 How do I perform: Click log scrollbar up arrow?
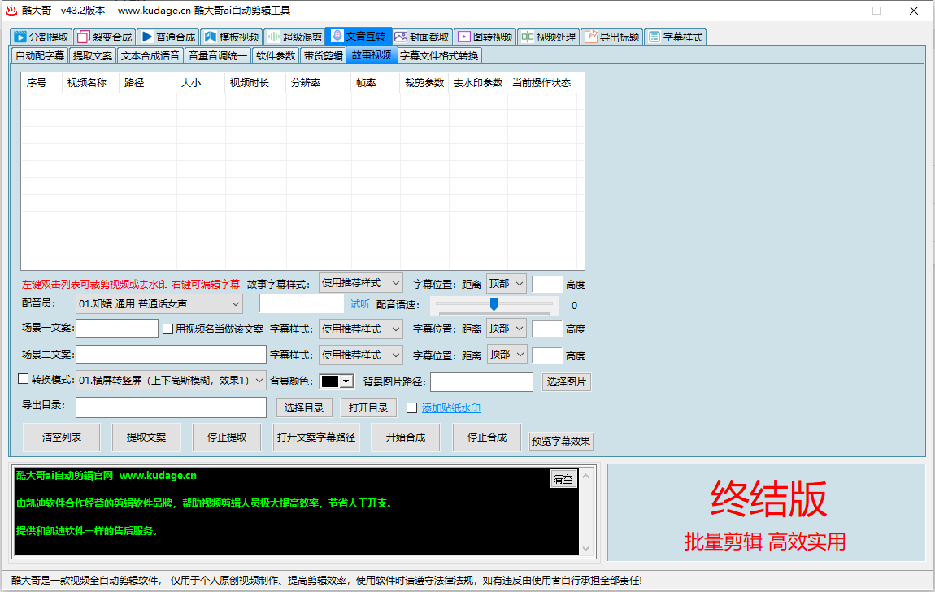pos(586,476)
